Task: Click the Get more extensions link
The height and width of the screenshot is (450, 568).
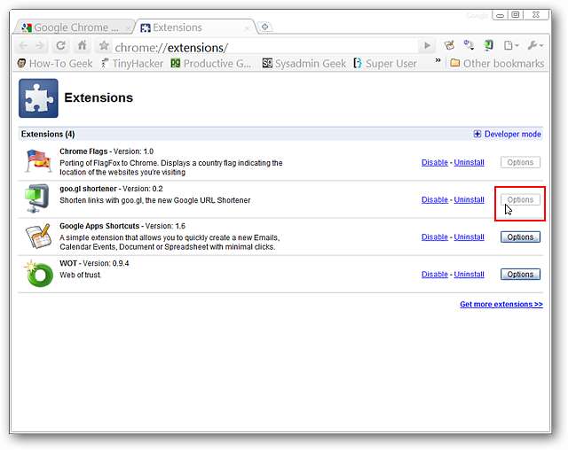Action: pos(501,304)
